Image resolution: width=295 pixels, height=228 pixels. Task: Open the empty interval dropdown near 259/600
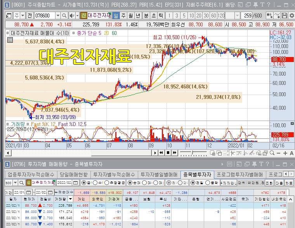pyautogui.click(x=237, y=16)
